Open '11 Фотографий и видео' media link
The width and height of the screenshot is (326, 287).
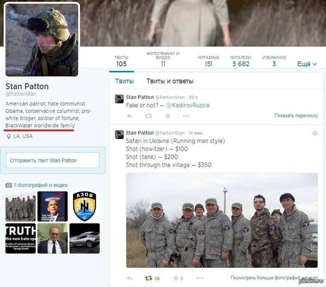pyautogui.click(x=36, y=185)
